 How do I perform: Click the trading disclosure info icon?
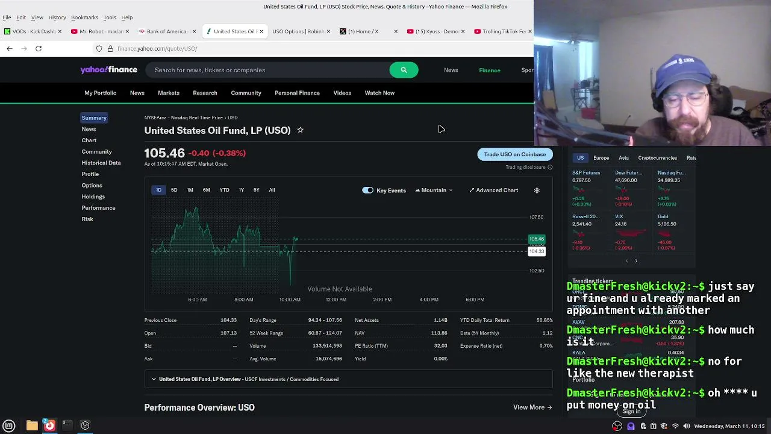(550, 167)
